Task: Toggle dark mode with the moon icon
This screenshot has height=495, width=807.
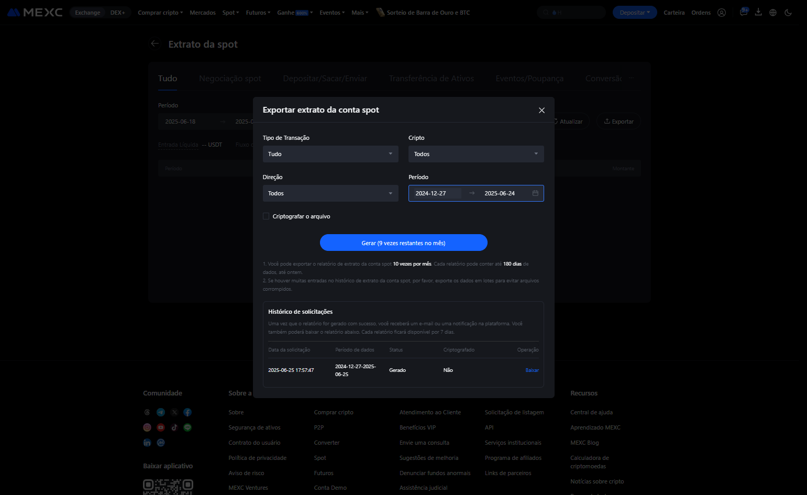Action: (x=788, y=13)
